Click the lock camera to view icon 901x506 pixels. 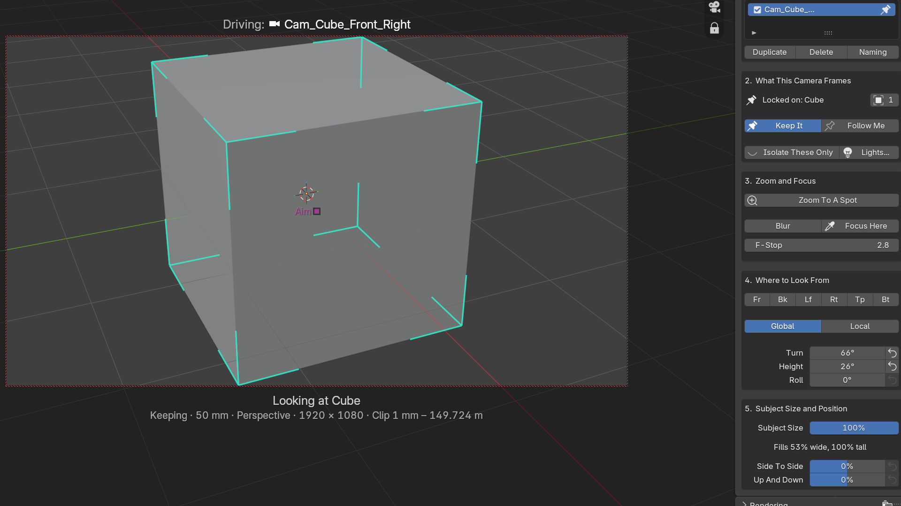[x=714, y=28]
